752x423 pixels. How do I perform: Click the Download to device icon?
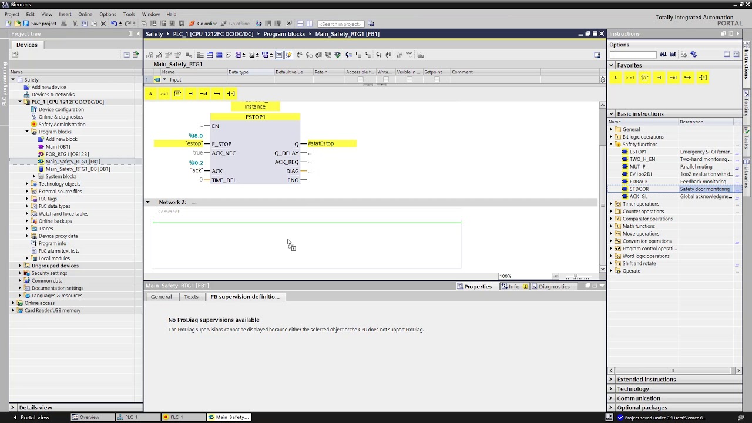153,23
